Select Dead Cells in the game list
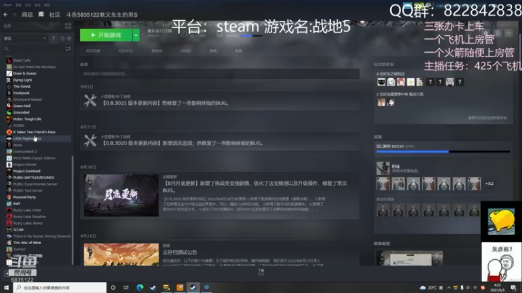Screen dimensions: 522x293 (x=22, y=61)
